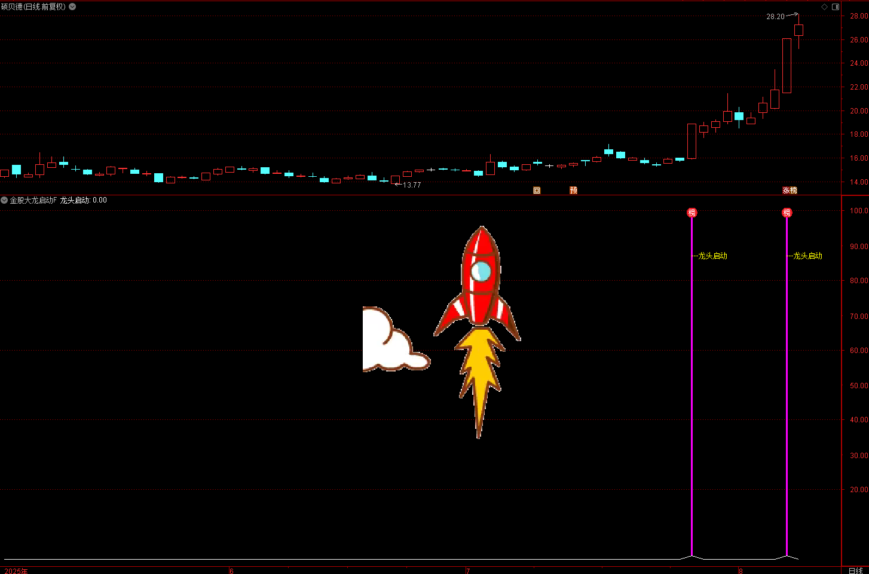869x574 pixels.
Task: Expand the 金股大龙启动F indicator dropdown arrow
Action: click(x=4, y=200)
